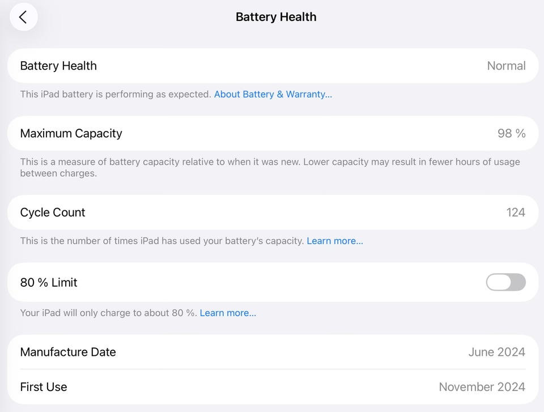The image size is (544, 412).
Task: Select the Cycle Count label
Action: (53, 213)
